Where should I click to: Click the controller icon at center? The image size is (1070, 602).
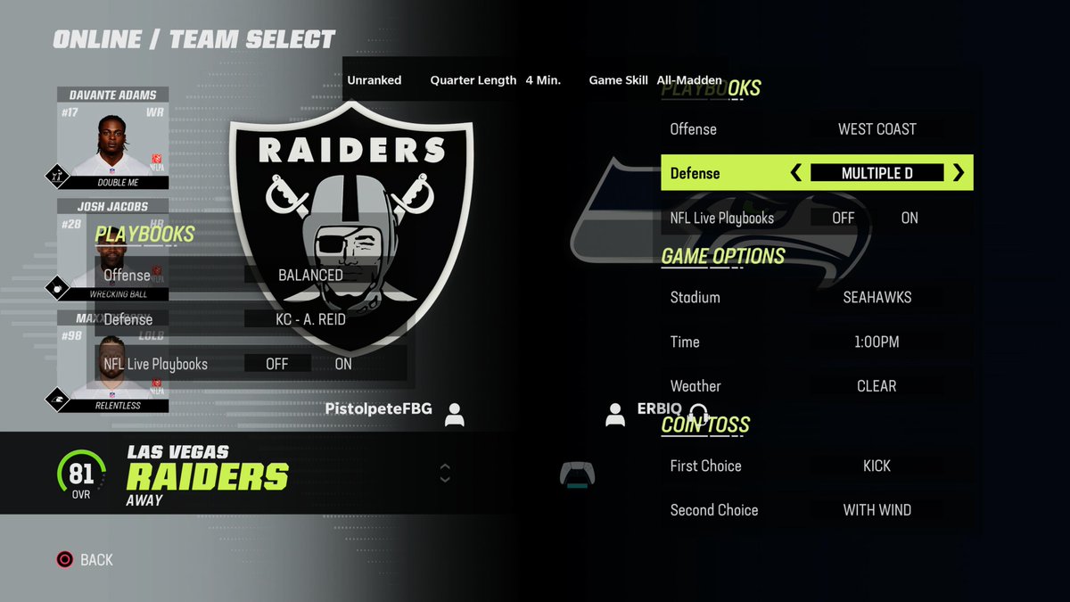577,474
